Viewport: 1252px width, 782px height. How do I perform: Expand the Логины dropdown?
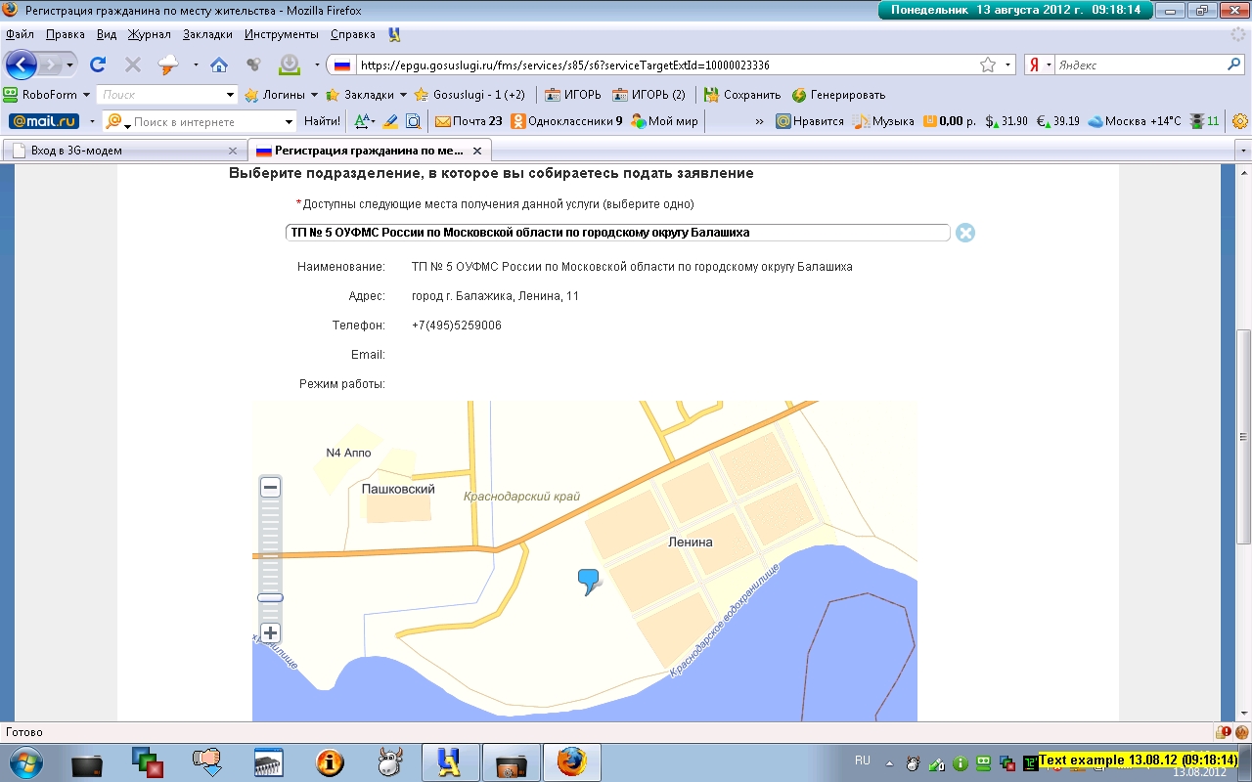point(314,95)
